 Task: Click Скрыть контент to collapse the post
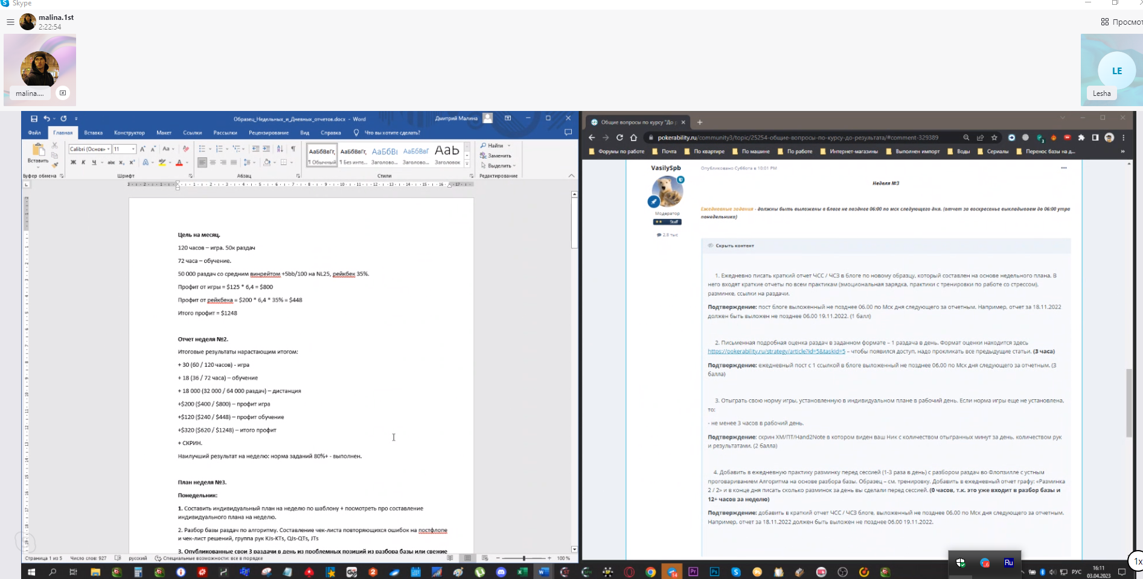[734, 245]
